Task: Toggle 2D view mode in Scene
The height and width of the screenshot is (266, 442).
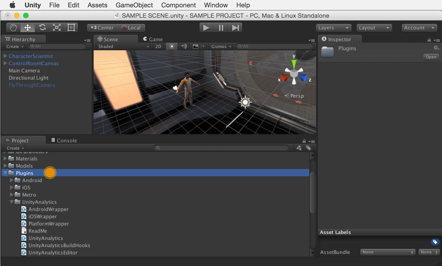Action: [x=158, y=47]
